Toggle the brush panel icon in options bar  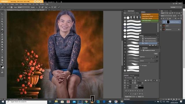[x=12, y=7]
